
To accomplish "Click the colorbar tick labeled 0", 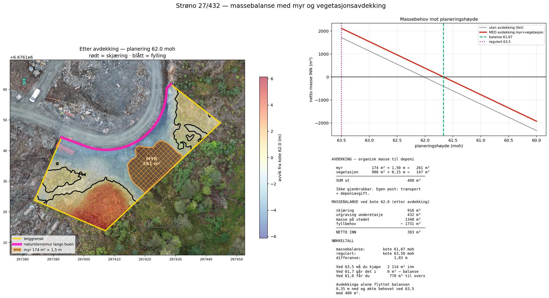I will pyautogui.click(x=272, y=158).
